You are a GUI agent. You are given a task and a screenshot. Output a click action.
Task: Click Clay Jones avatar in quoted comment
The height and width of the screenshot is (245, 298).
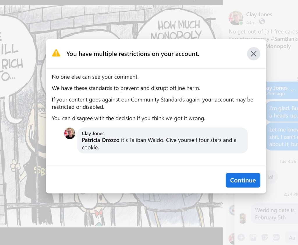pyautogui.click(x=70, y=133)
